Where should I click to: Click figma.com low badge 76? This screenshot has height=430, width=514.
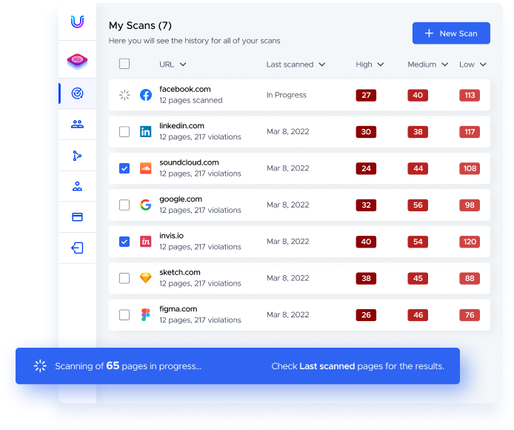click(x=470, y=315)
